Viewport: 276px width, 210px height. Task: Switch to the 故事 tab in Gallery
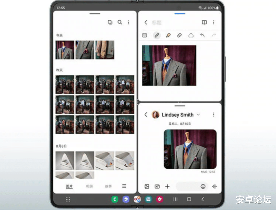[108, 186]
